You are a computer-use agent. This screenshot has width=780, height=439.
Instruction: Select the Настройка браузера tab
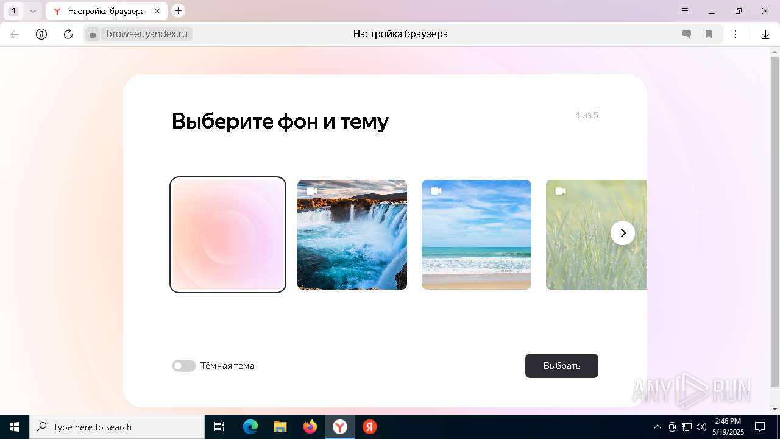point(106,11)
